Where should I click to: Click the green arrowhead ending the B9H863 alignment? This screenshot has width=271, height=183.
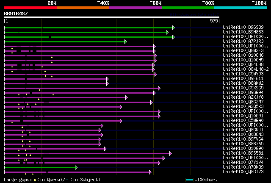point(167,32)
